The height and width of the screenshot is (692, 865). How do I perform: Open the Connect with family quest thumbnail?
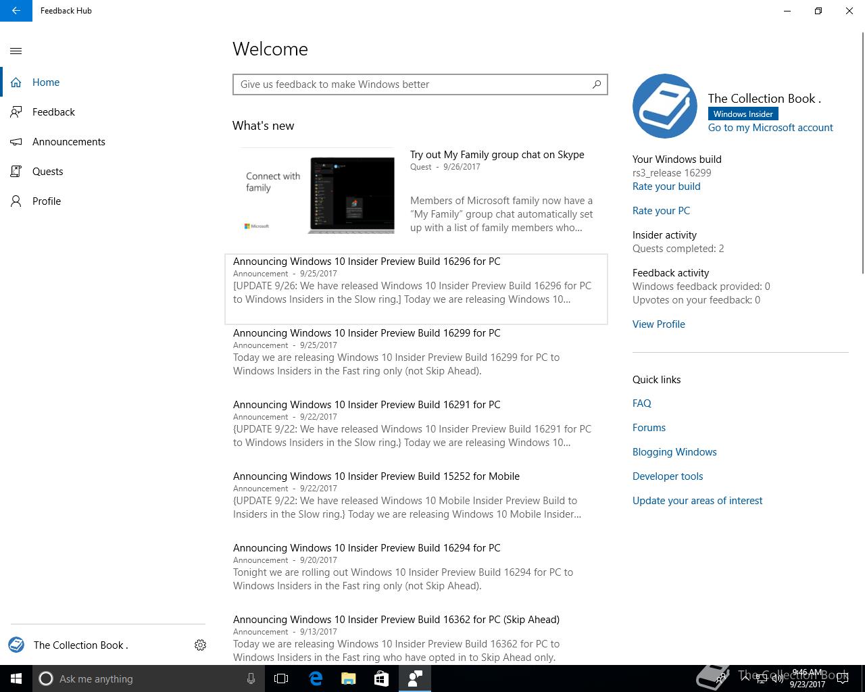click(x=318, y=191)
